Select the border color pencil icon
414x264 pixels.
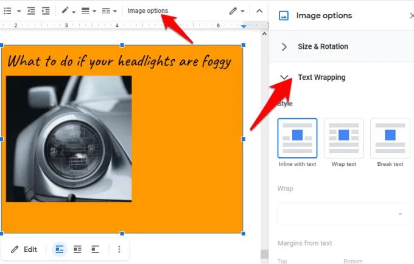(65, 10)
